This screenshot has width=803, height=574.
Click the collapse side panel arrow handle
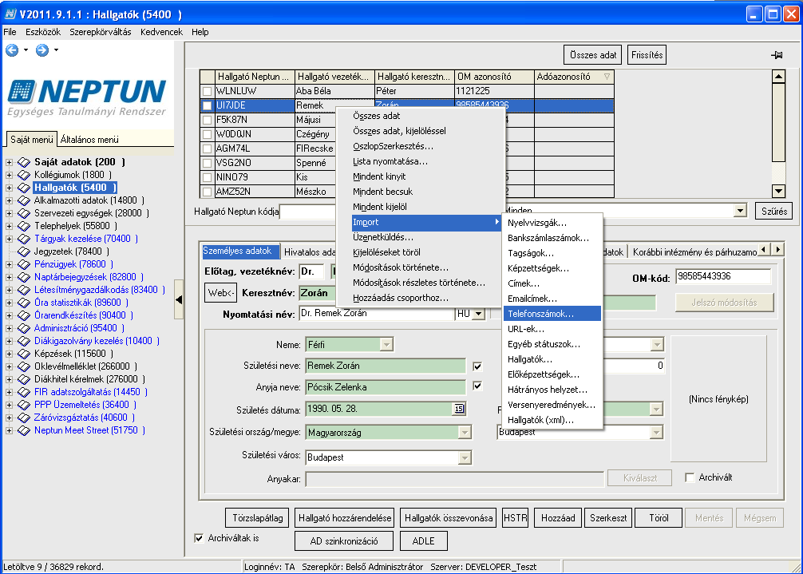tap(179, 299)
